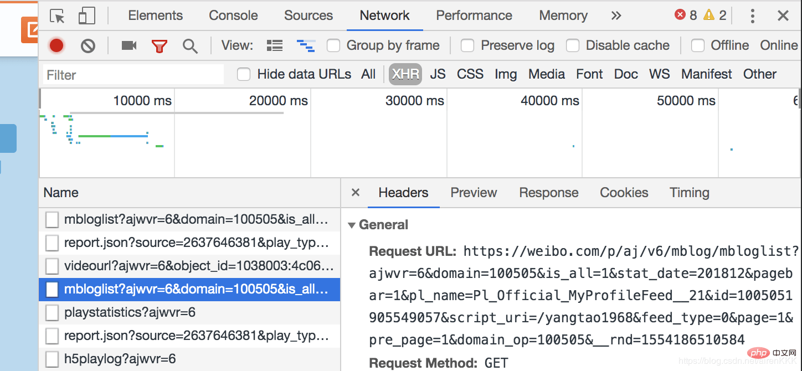Stop recording network log with red button
Viewport: 802px width, 371px height.
(56, 45)
